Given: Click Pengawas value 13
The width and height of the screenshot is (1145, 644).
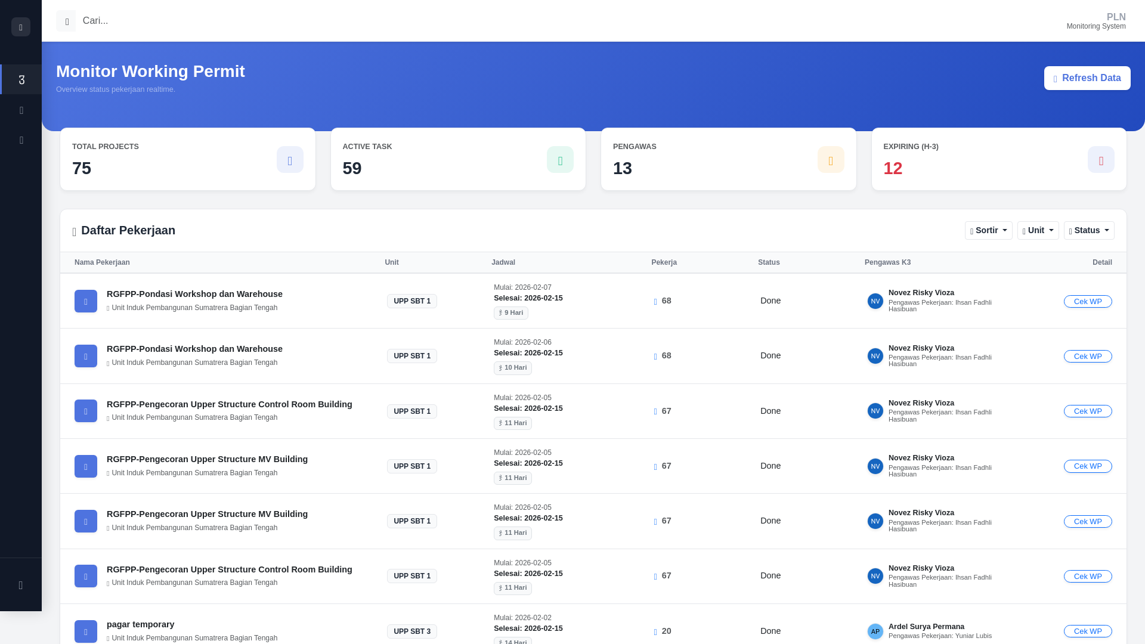Looking at the screenshot, I should coord(623,168).
